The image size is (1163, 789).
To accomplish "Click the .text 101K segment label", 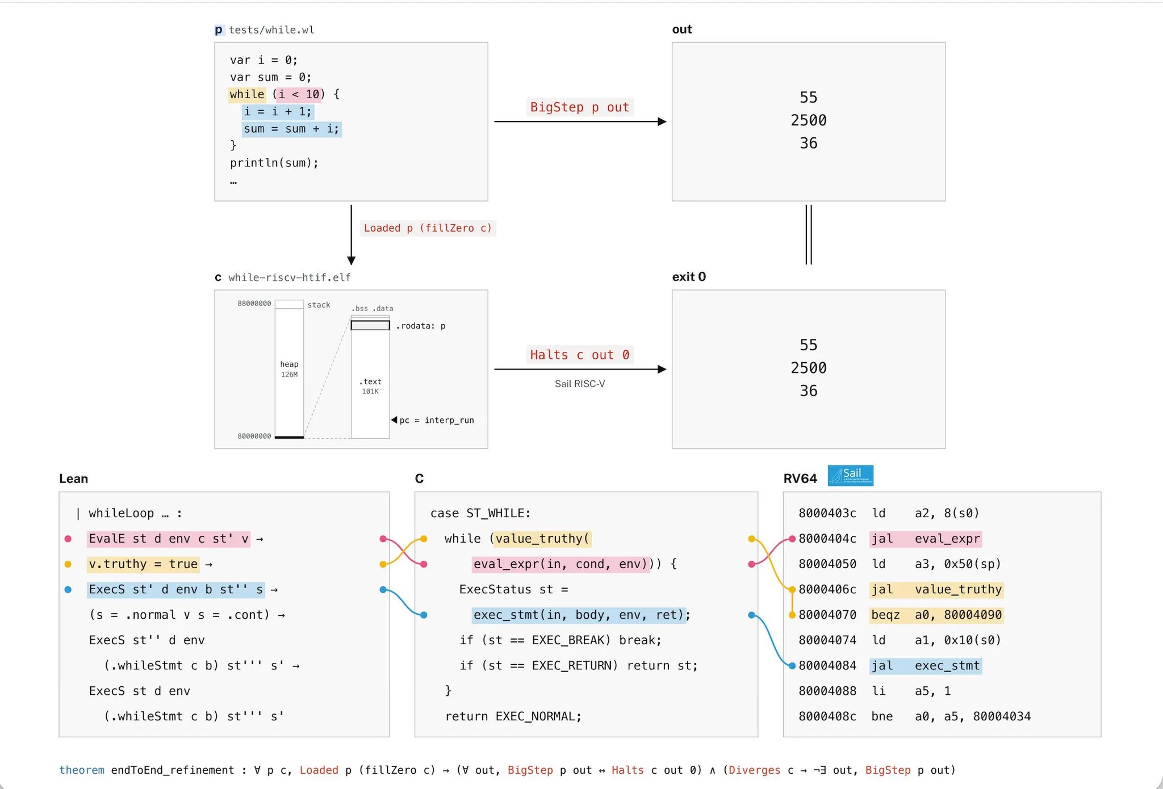I will 370,386.
